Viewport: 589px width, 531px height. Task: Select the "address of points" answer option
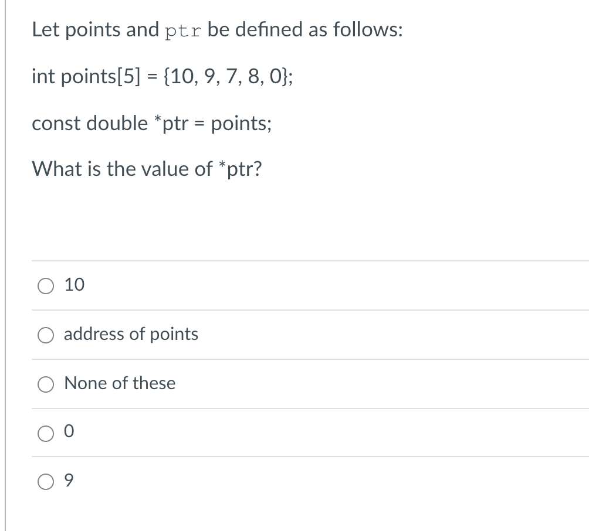(46, 335)
